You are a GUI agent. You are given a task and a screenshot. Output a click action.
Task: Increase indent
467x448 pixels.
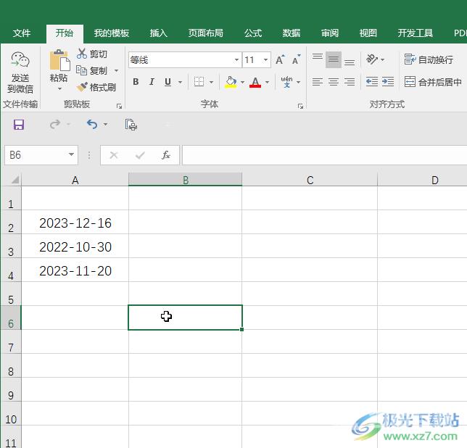tap(388, 82)
